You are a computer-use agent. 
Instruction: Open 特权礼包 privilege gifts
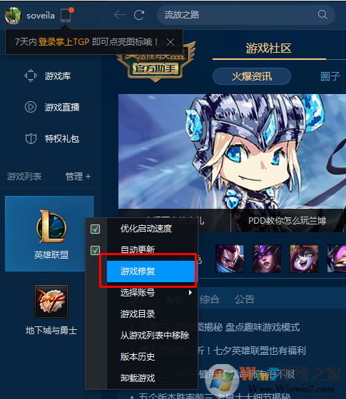pyautogui.click(x=52, y=139)
